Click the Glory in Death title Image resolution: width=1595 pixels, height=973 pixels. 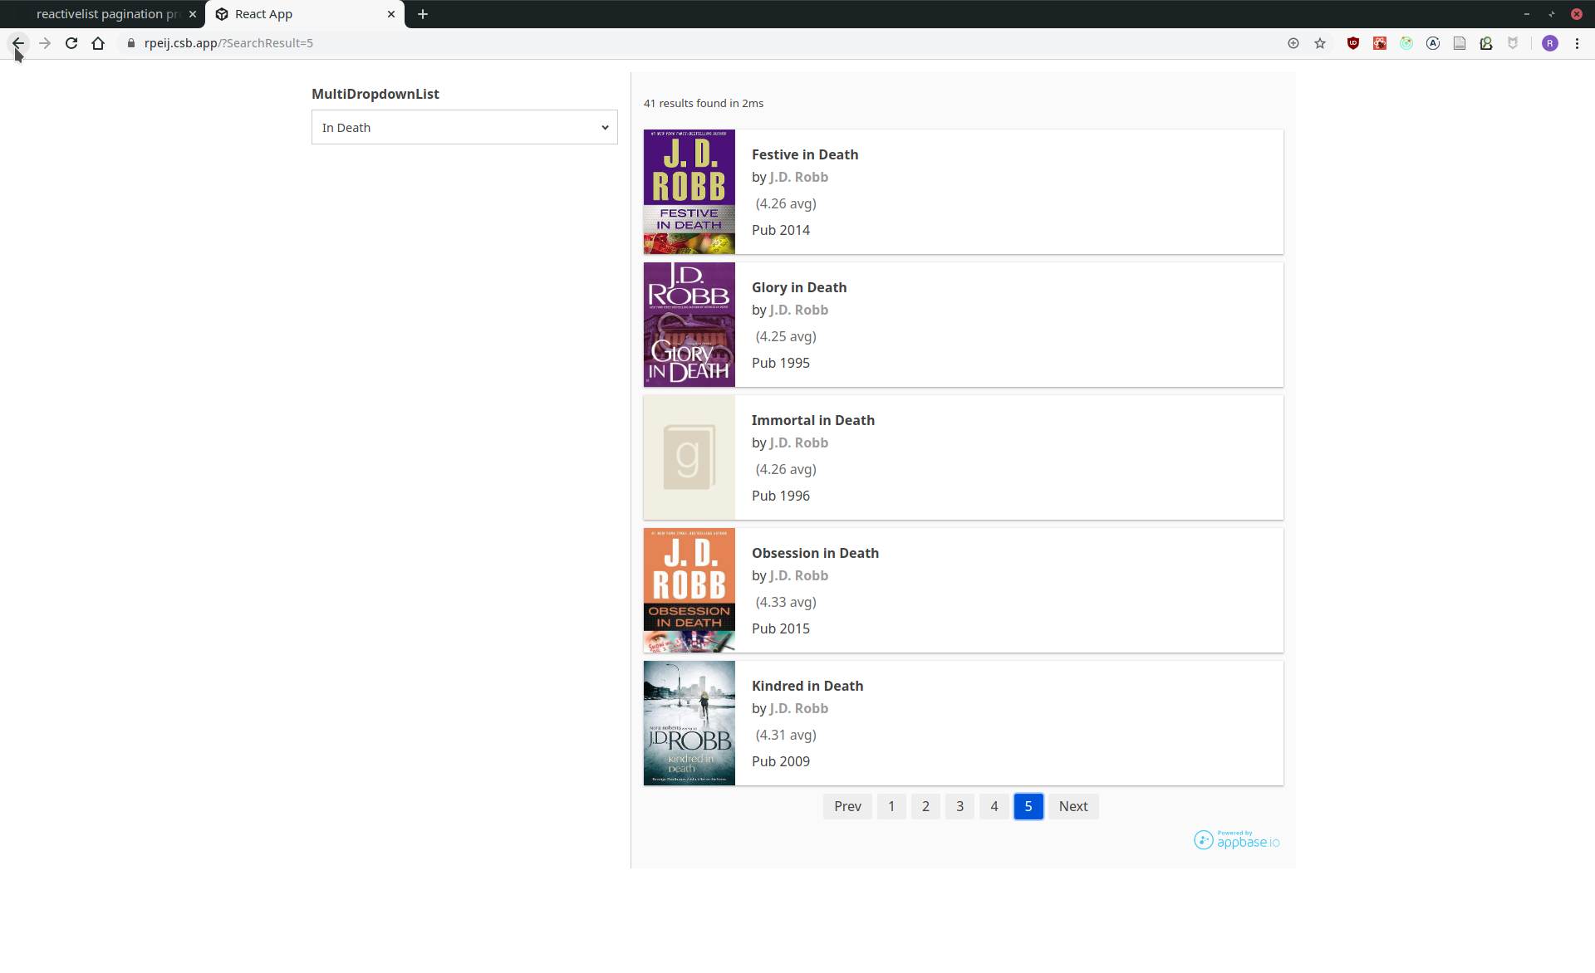point(799,287)
